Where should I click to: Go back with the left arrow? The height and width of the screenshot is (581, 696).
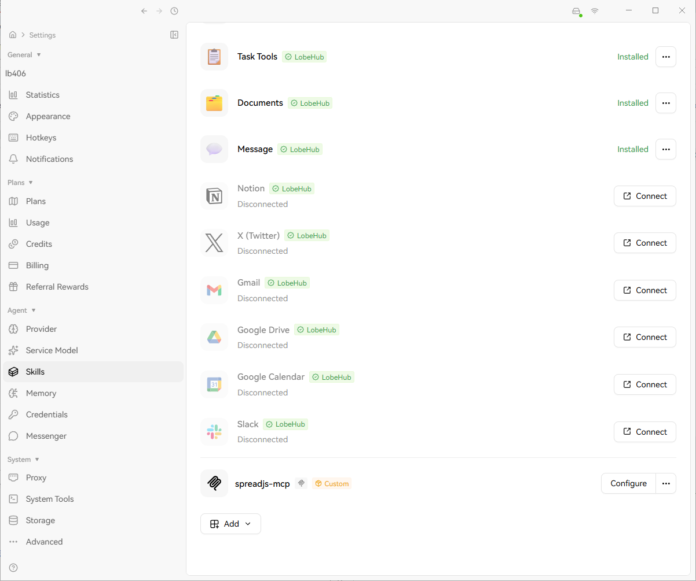click(144, 11)
